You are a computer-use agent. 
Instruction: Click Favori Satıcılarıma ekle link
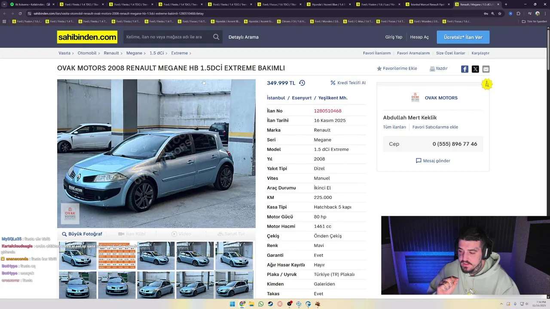pyautogui.click(x=435, y=127)
